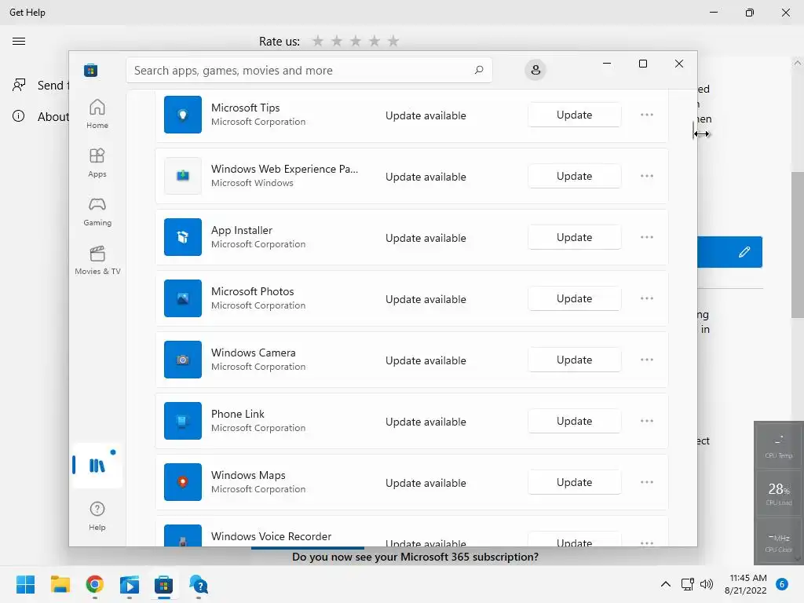This screenshot has width=804, height=603.
Task: Click Get Help taskbar icon
Action: (x=199, y=584)
